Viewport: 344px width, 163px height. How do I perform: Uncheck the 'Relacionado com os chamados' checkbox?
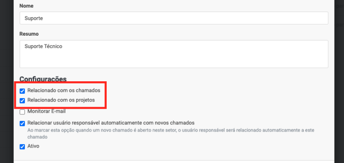click(x=22, y=91)
